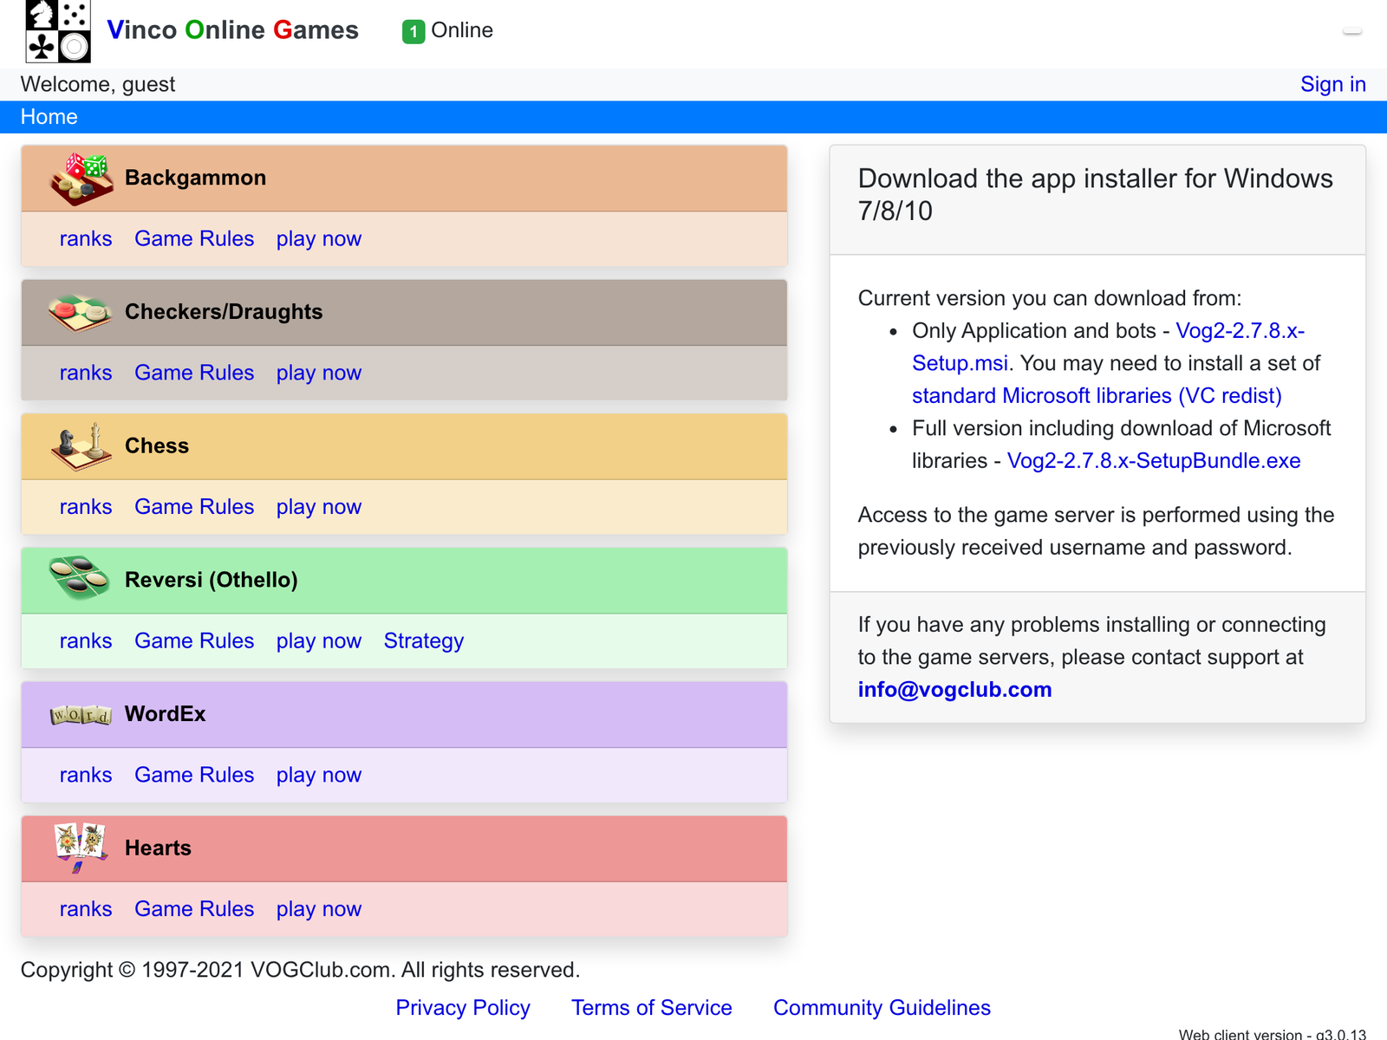Download Vog2-2.7.8.x-SetupBundle.exe

1154,461
